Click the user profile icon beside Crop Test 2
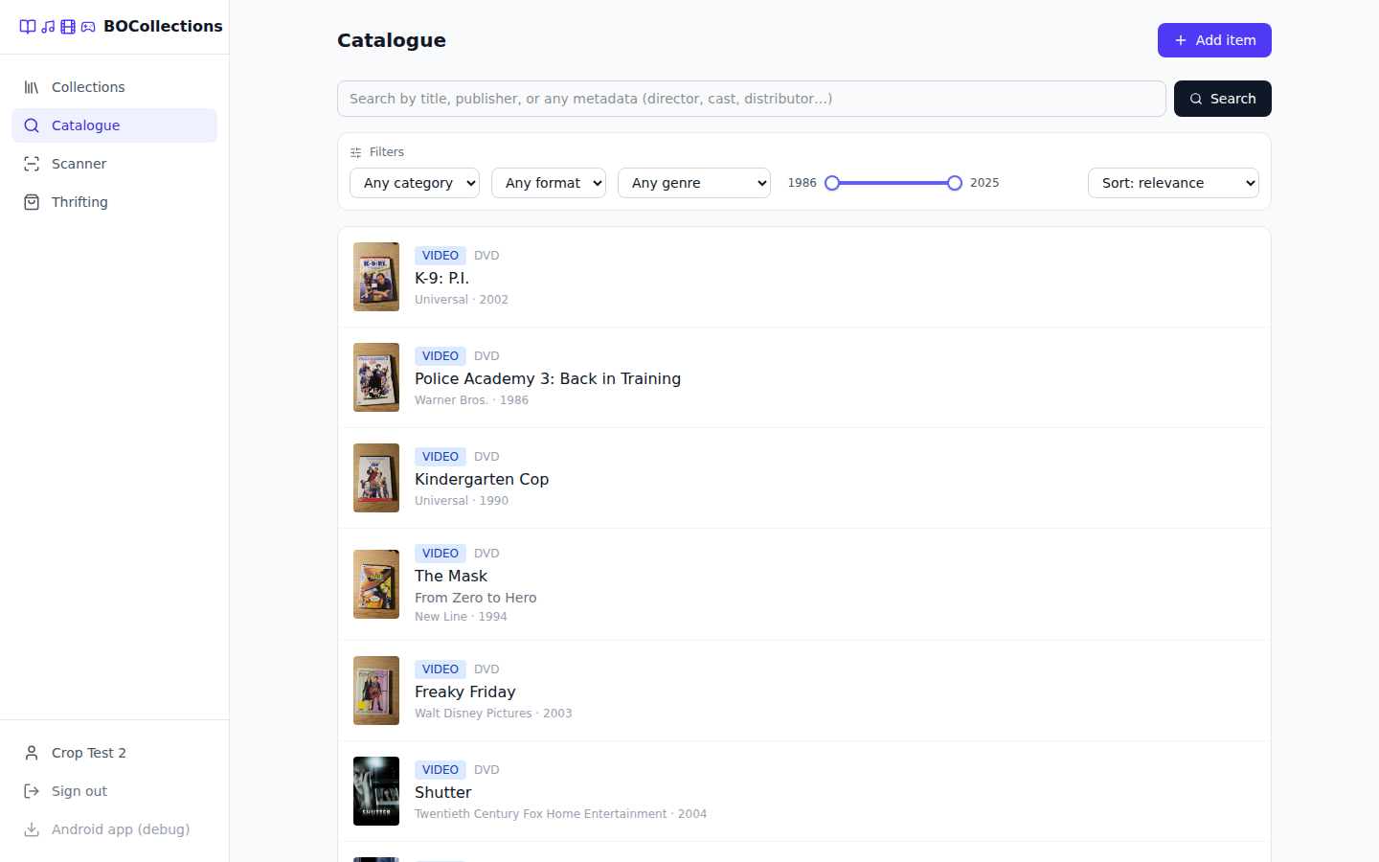1379x862 pixels. click(32, 753)
